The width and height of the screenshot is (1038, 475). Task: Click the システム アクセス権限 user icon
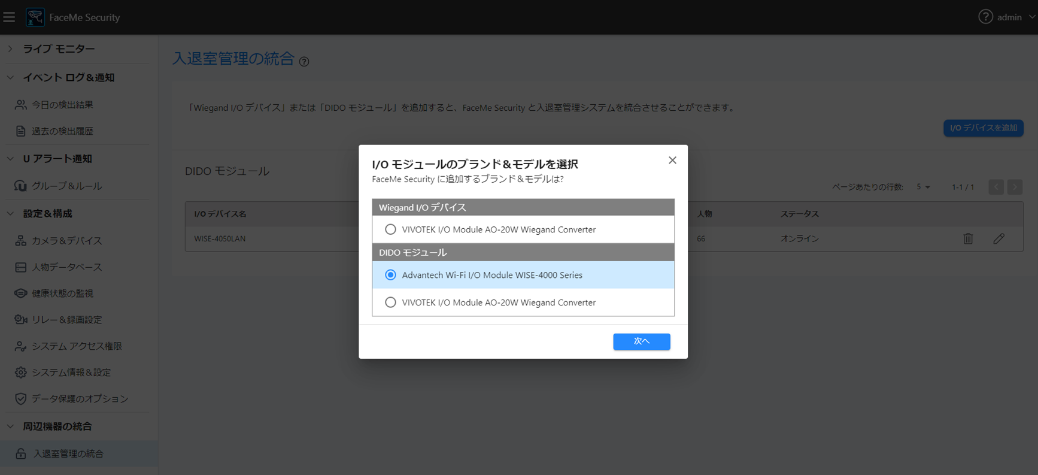[21, 346]
